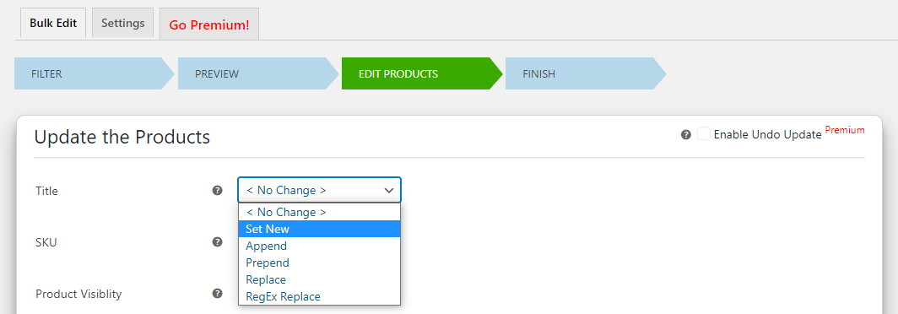Click help icon next to Enable Undo Update
This screenshot has width=898, height=314.
coord(685,135)
